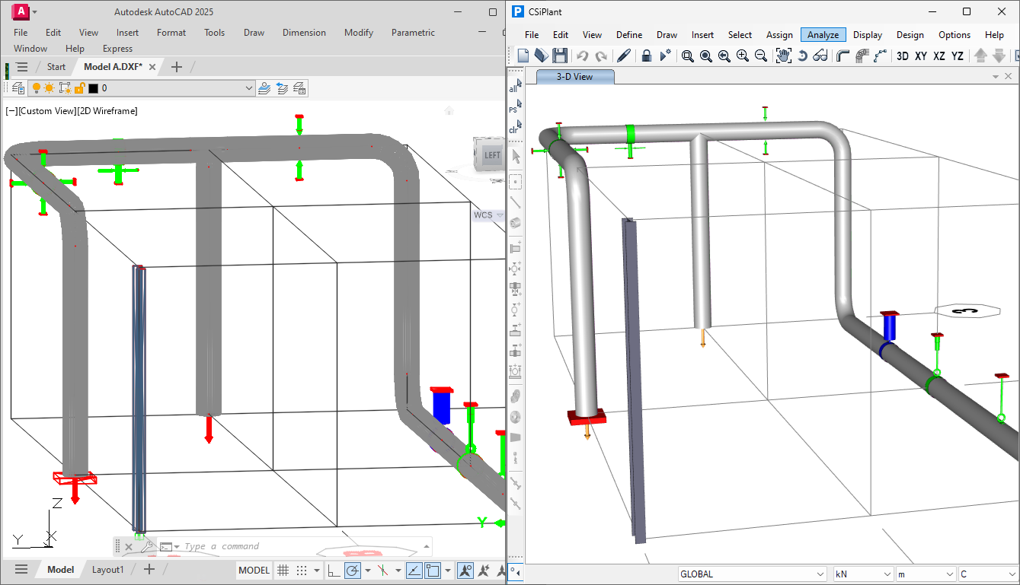Viewport: 1020px width, 585px height.
Task: Switch to the Layout1 tab in AutoCAD
Action: [107, 570]
